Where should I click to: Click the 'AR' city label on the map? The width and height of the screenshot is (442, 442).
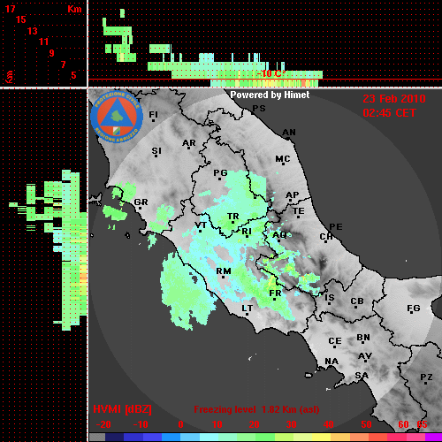189,143
